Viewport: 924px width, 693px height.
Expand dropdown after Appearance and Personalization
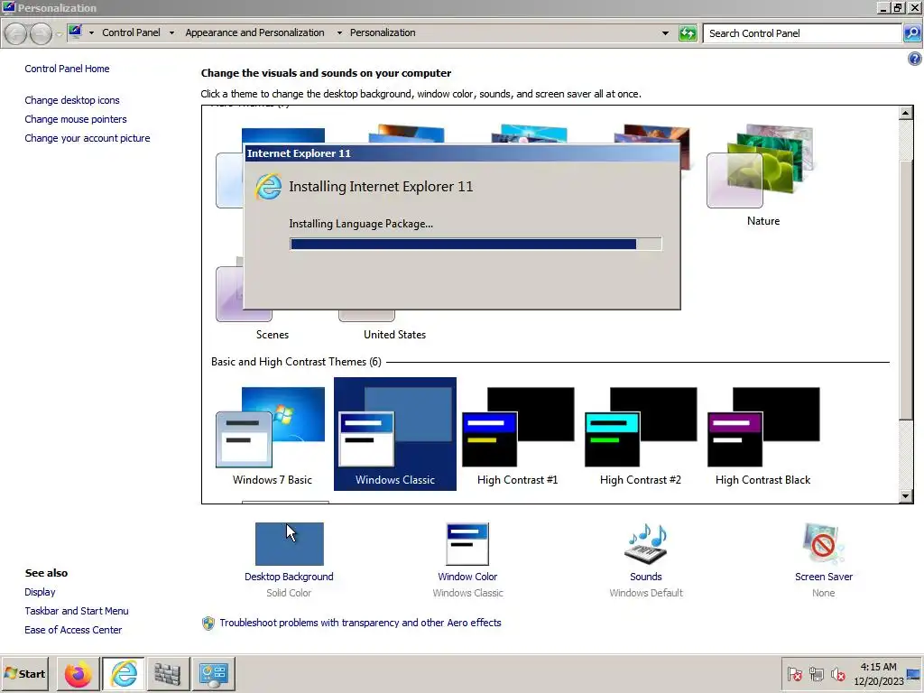(339, 33)
